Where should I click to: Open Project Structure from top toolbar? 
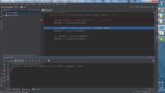[152, 7]
